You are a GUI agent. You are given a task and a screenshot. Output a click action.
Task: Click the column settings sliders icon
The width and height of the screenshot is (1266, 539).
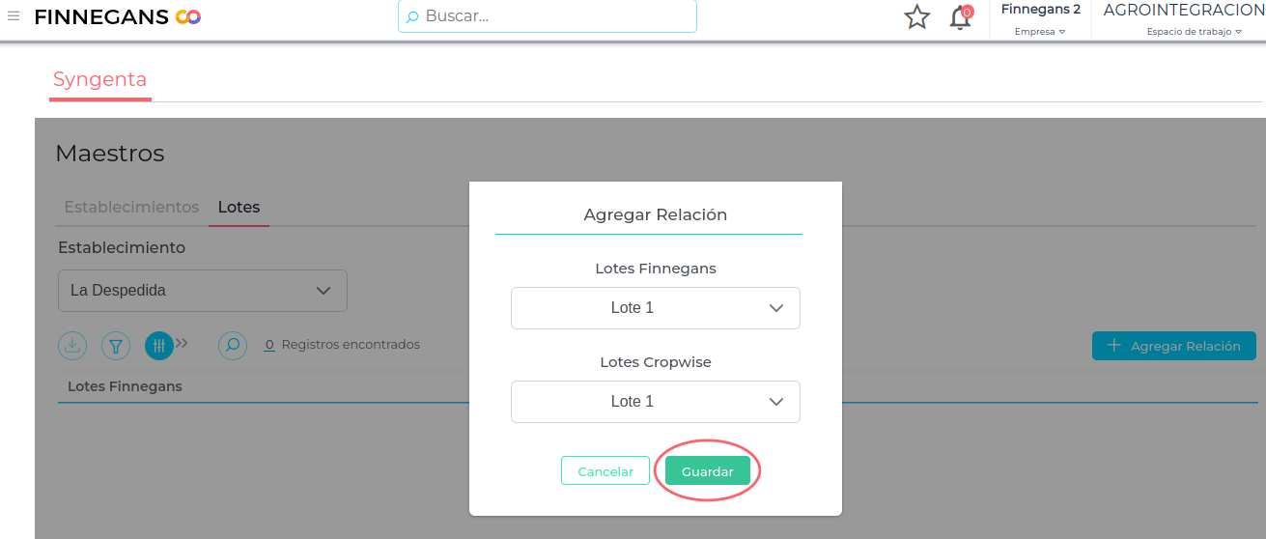pyautogui.click(x=159, y=345)
